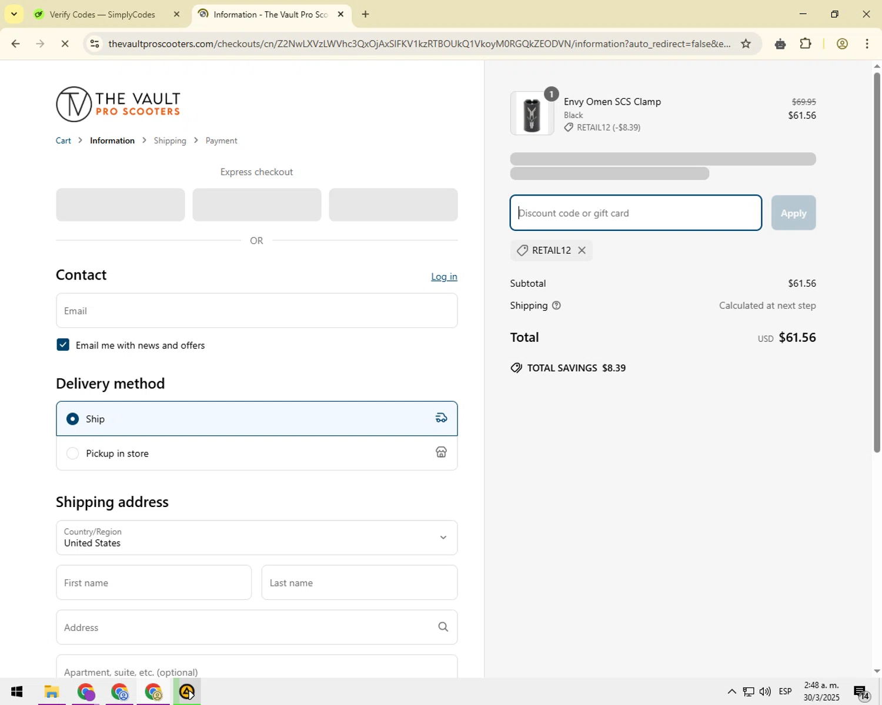This screenshot has width=882, height=705.
Task: Click the Last name field
Action: (359, 583)
